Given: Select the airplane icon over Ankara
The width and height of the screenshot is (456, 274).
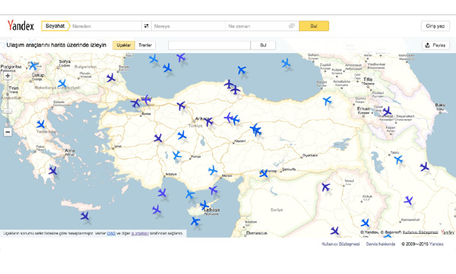Looking at the screenshot, I should click(x=208, y=121).
